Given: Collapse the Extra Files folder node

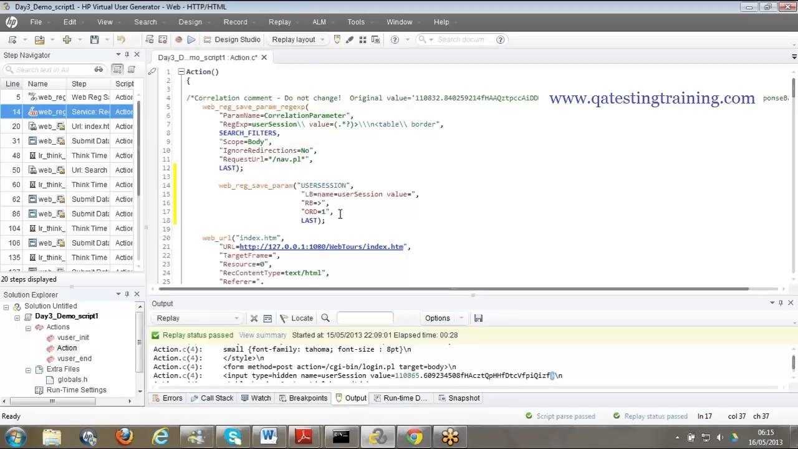Looking at the screenshot, I should (29, 370).
